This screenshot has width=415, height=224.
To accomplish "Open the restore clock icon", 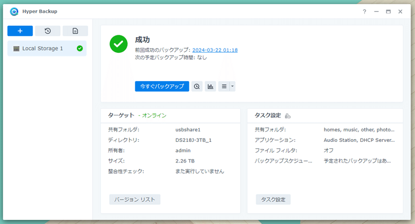I will [48, 31].
